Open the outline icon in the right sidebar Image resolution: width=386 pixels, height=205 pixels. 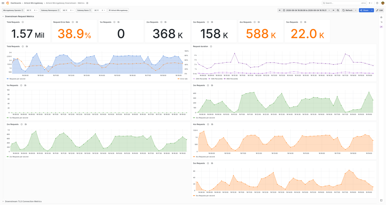coord(381,22)
